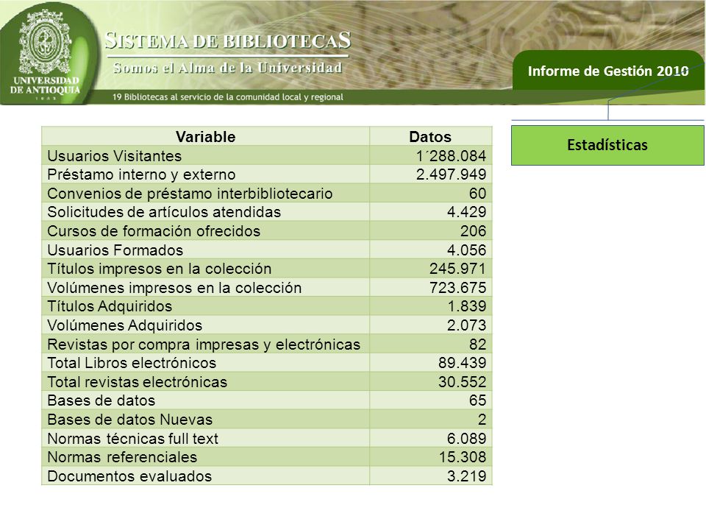Click '19 Bibliotecas al servicio' banner text
Screen dimensions: 706x530
228,97
